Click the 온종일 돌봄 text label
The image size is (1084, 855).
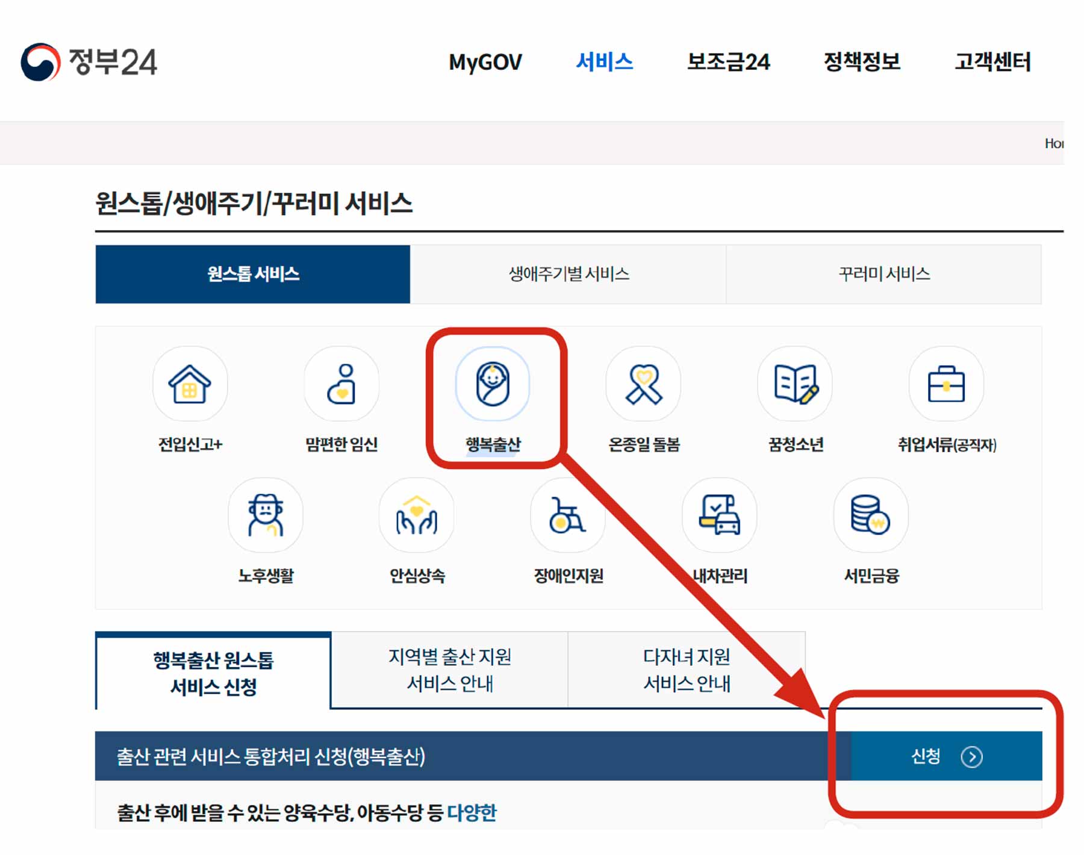tap(644, 444)
